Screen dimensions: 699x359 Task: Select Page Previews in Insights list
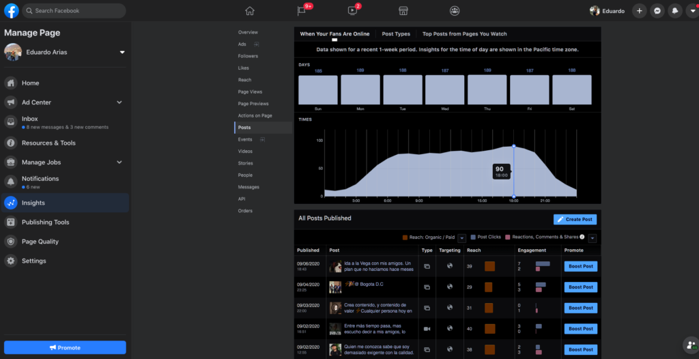tap(253, 104)
